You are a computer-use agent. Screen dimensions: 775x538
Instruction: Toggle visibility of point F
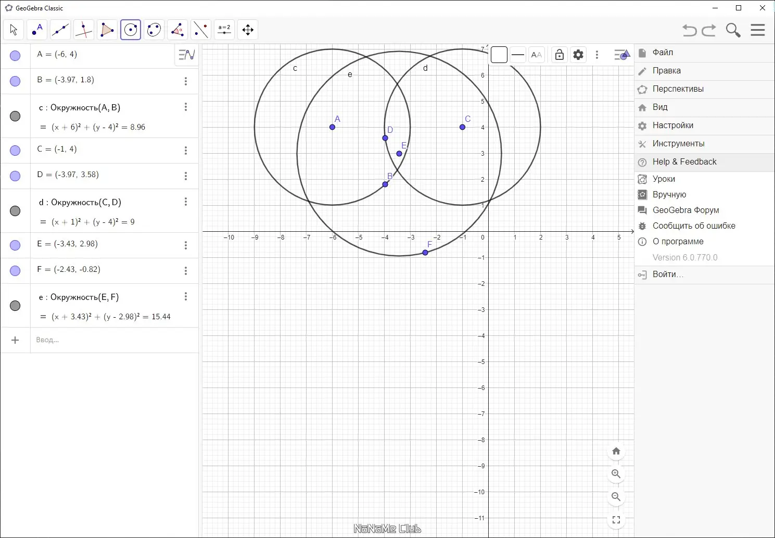(x=15, y=271)
